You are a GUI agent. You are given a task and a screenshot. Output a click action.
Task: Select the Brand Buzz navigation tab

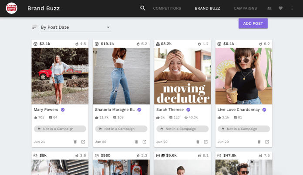207,8
